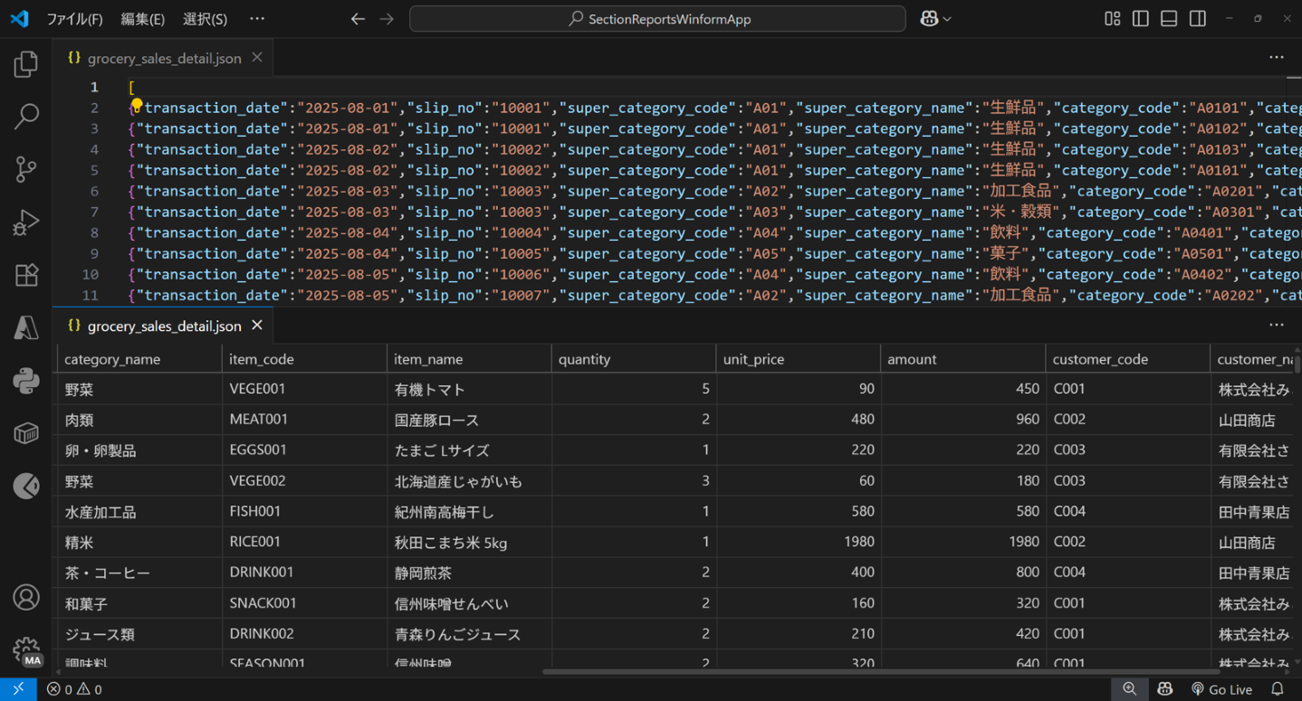Open the Run and Debug view
Image resolution: width=1302 pixels, height=701 pixels.
(x=26, y=222)
